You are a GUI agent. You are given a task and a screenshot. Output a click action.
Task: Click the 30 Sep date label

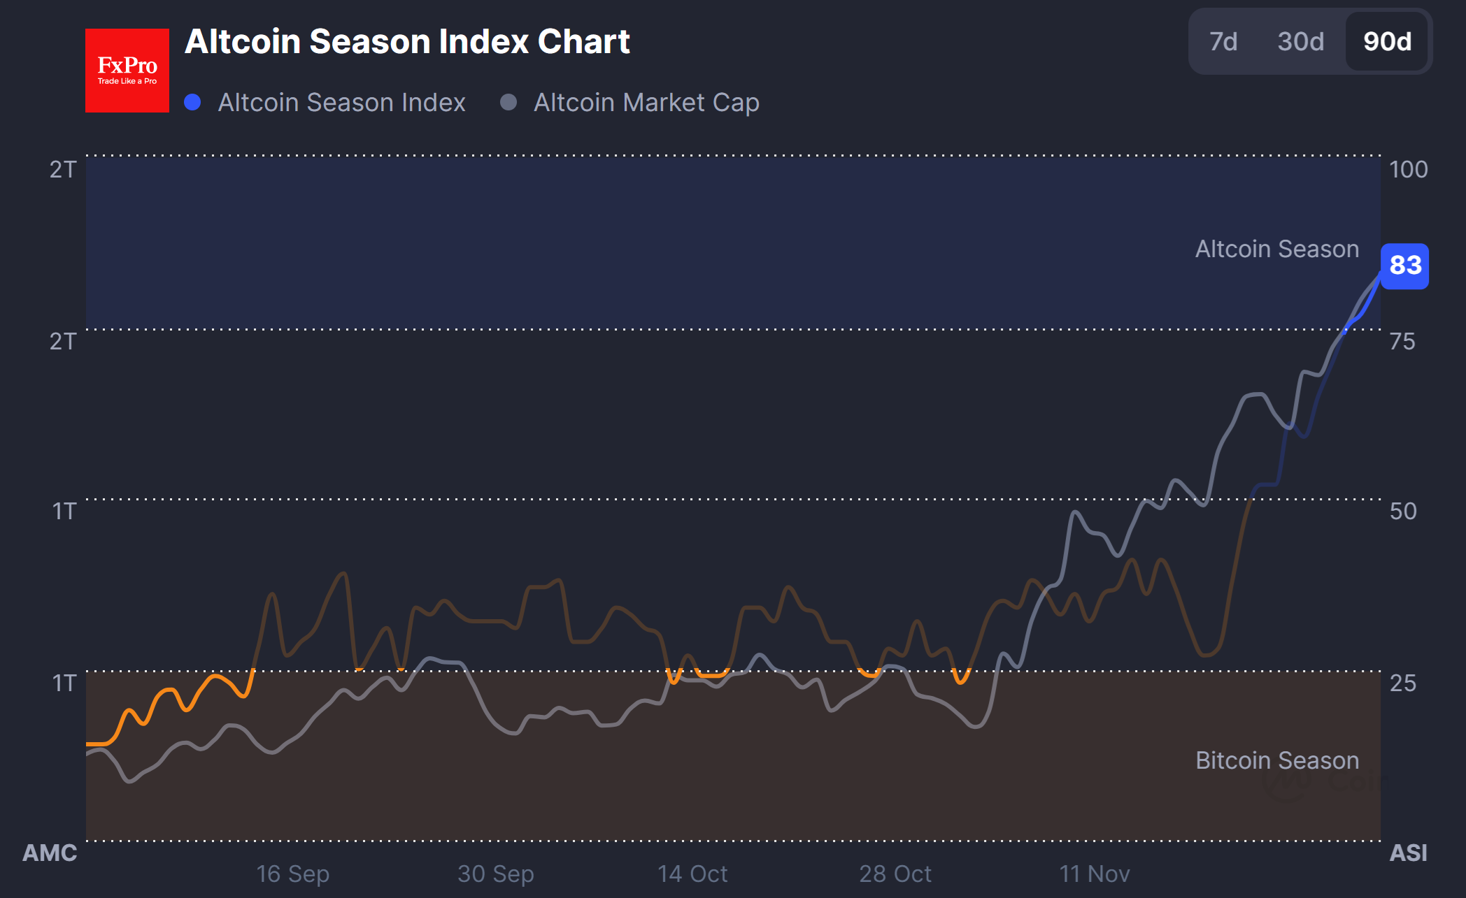click(495, 874)
